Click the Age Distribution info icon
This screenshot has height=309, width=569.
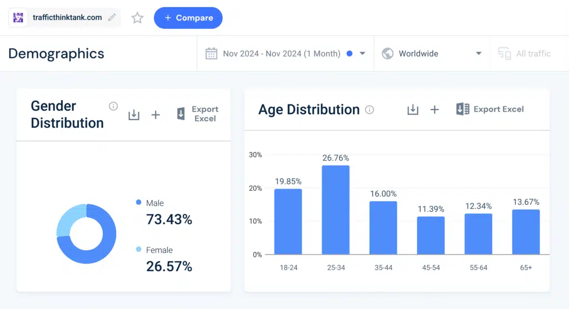(370, 110)
